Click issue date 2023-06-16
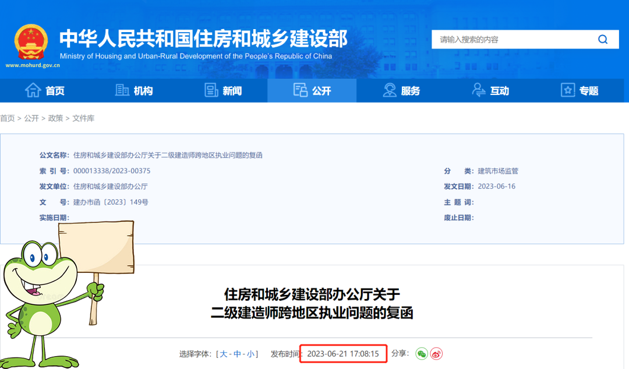629x369 pixels. (497, 187)
